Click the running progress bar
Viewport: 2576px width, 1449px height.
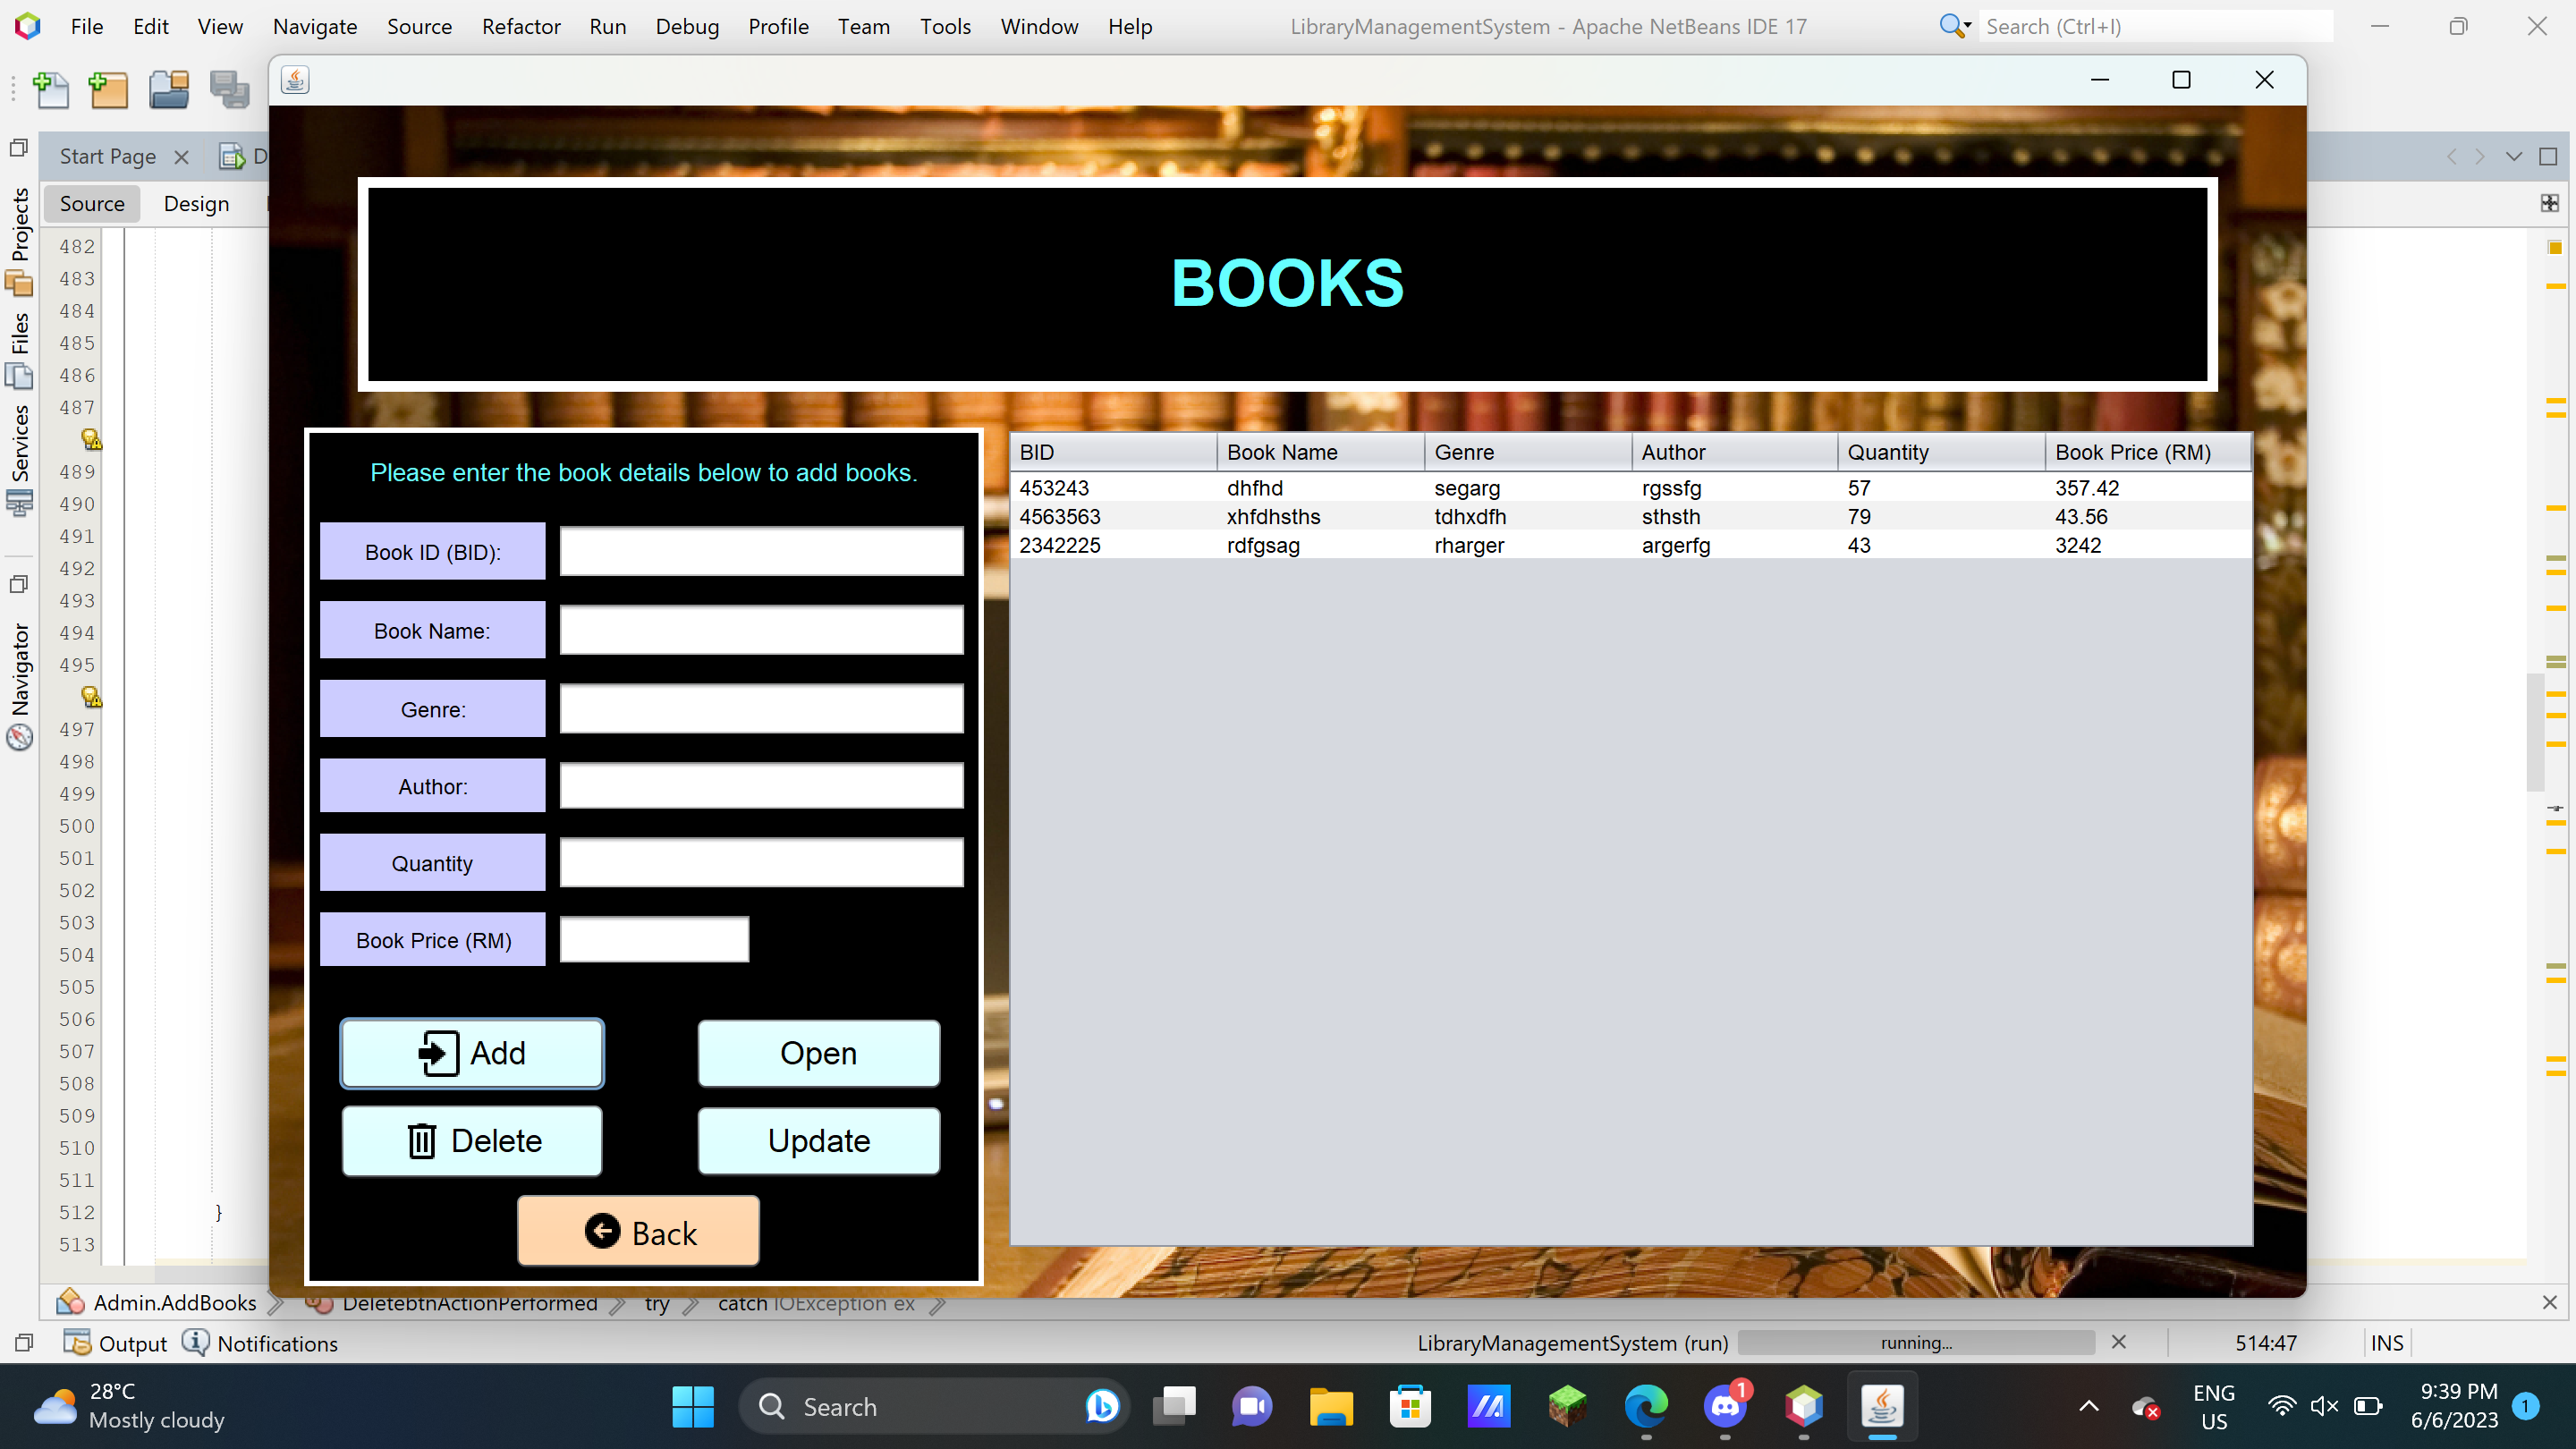tap(1915, 1343)
